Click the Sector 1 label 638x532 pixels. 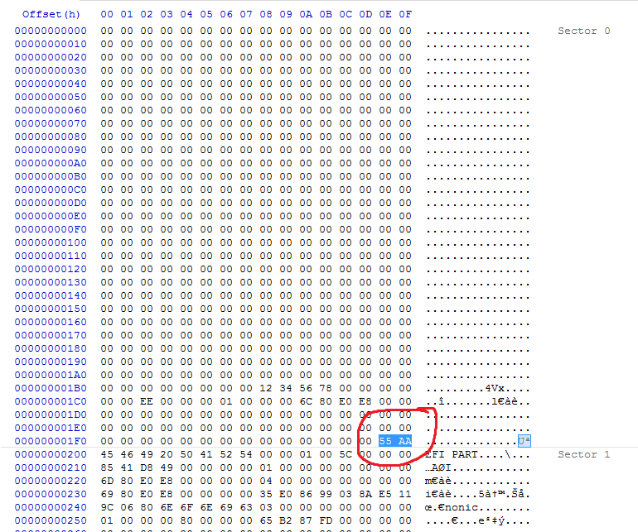pos(583,454)
